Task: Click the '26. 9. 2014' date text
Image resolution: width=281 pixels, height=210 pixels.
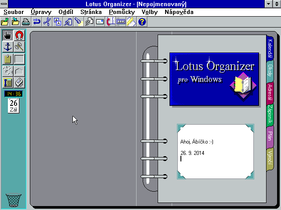Action: coord(192,153)
